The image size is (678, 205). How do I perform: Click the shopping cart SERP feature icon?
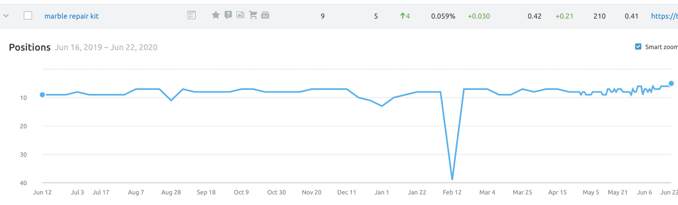253,15
